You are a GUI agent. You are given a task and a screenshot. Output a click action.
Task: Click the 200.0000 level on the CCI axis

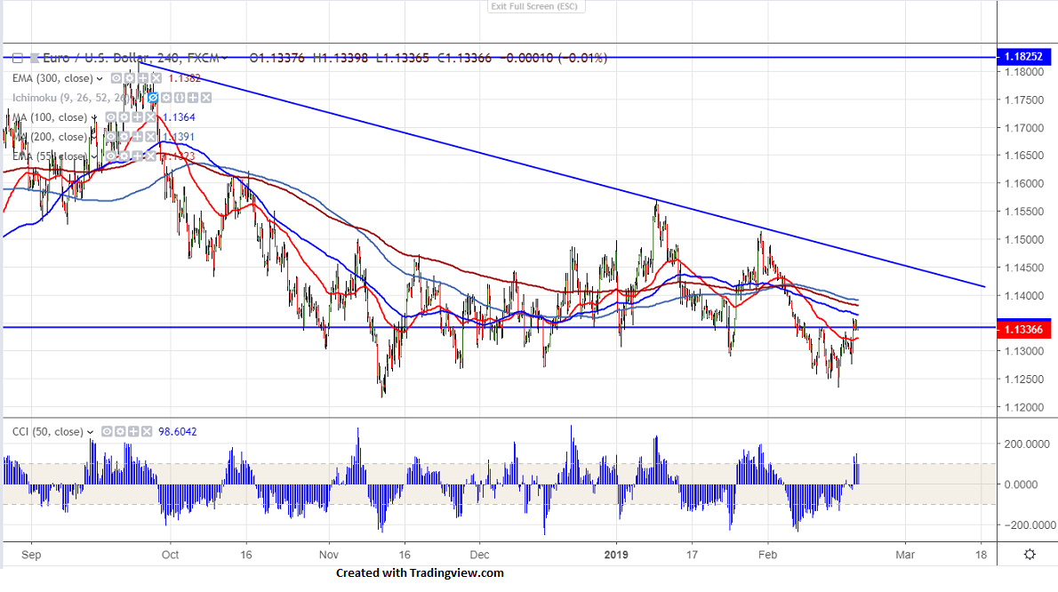click(x=1026, y=444)
